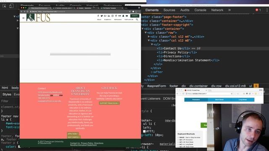Click the tomato-timer address bar
The width and height of the screenshot is (269, 151).
(209, 94)
